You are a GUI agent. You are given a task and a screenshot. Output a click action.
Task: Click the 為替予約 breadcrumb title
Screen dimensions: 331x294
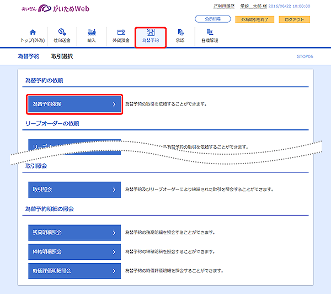29,56
